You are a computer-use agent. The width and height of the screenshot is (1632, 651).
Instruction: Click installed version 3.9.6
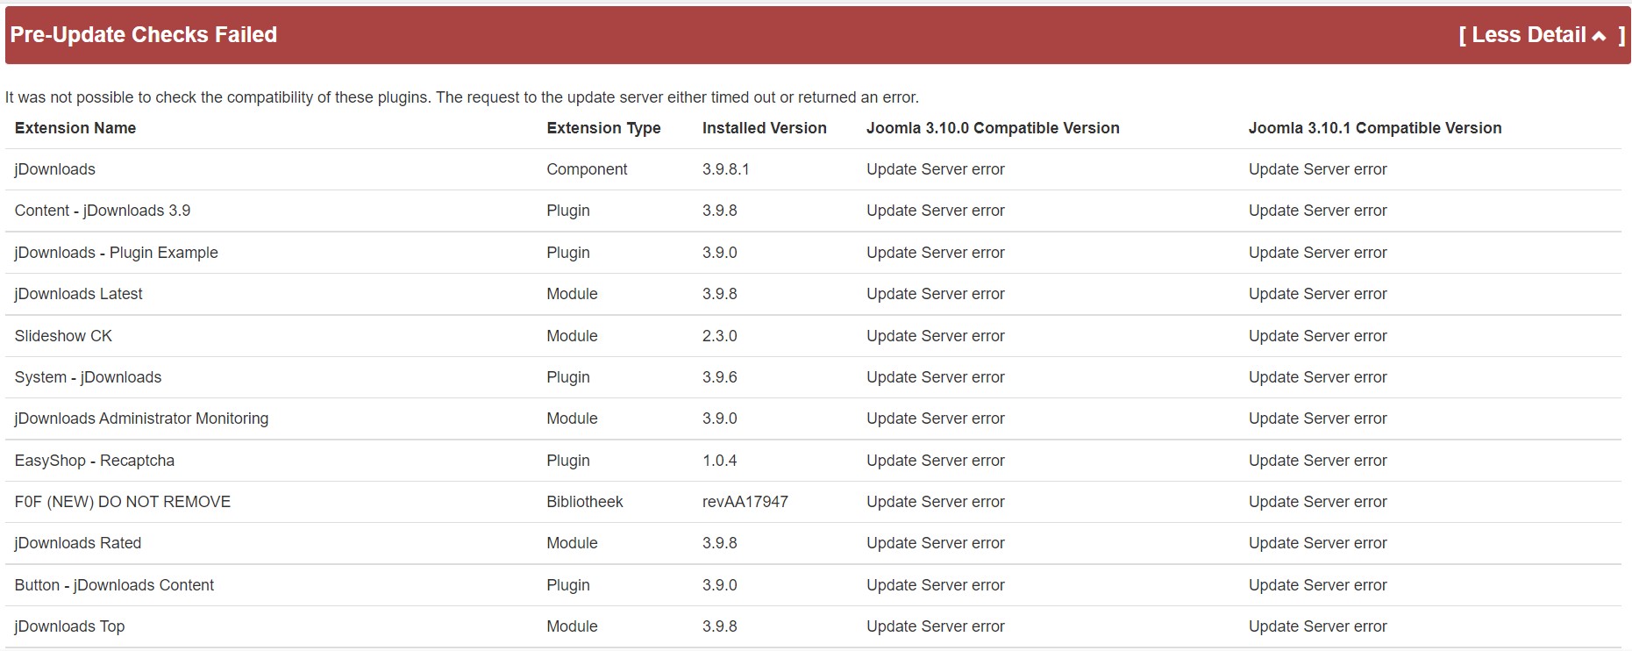720,377
